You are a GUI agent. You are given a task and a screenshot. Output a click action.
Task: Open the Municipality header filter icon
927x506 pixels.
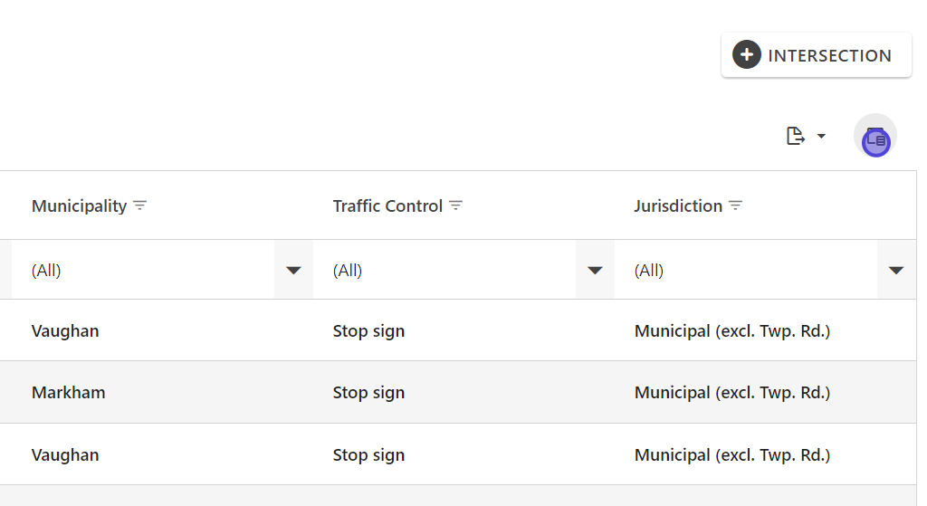(139, 206)
